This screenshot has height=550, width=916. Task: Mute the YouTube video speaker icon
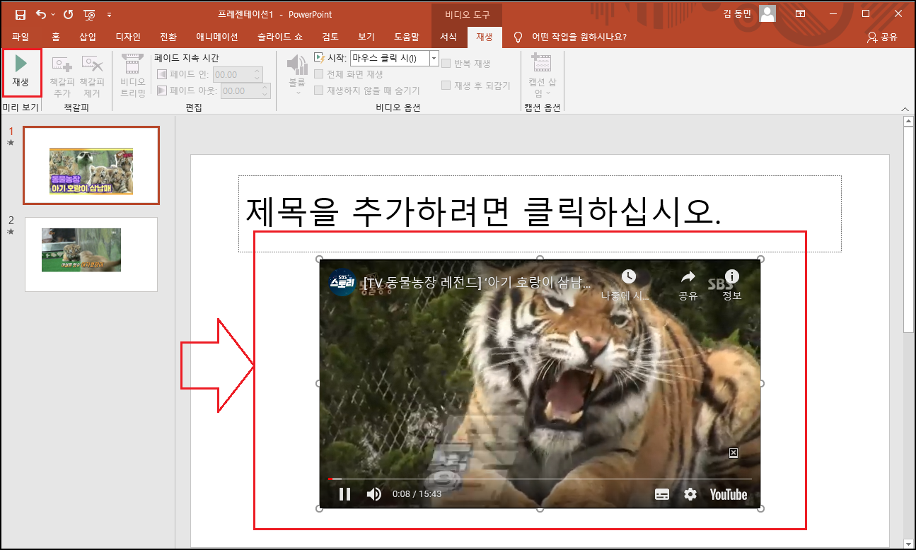click(x=374, y=494)
